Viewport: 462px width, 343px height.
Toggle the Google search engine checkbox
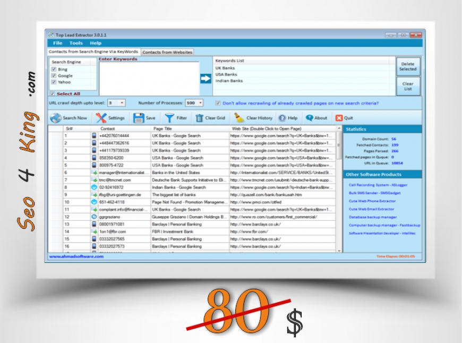tap(54, 76)
